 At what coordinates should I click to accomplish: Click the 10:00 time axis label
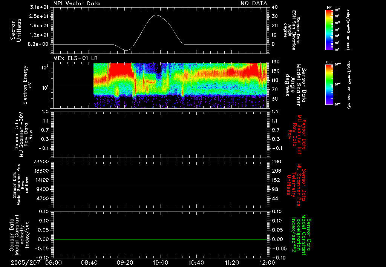click(160, 263)
